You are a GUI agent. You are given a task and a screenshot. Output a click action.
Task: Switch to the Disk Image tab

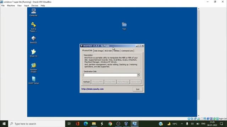pyautogui.click(x=99, y=51)
